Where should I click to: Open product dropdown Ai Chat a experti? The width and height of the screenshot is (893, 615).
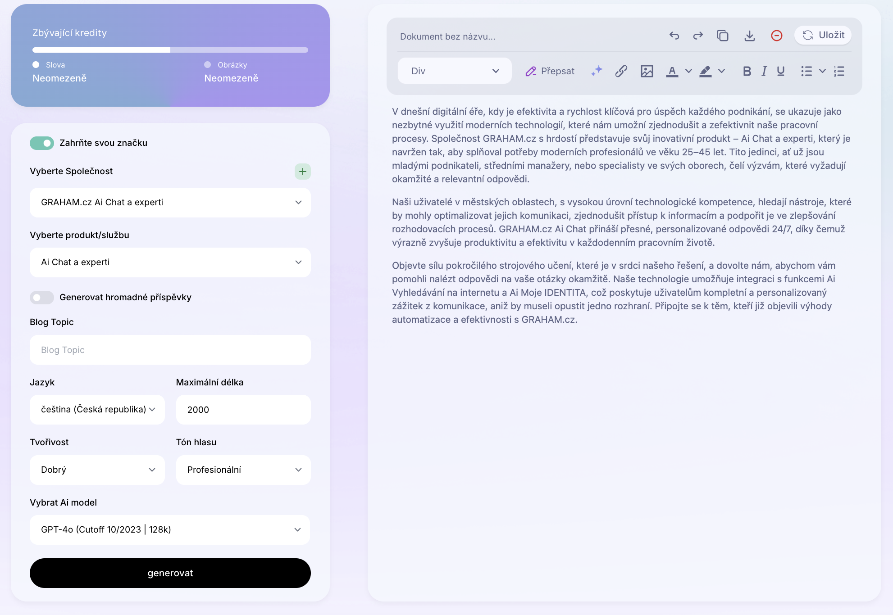170,262
